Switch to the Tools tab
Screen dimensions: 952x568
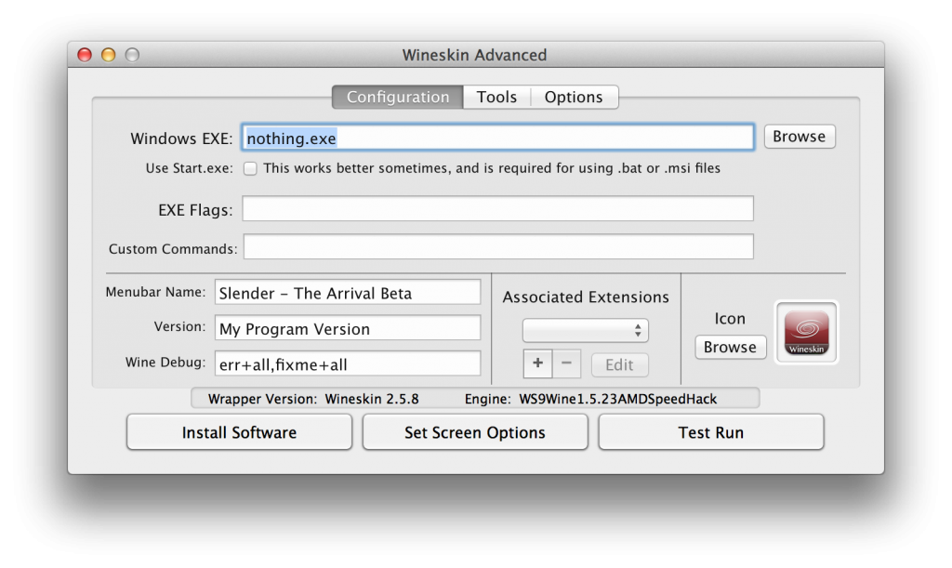(496, 97)
